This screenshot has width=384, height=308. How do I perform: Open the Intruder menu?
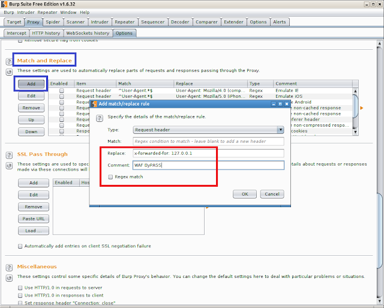tap(26, 12)
